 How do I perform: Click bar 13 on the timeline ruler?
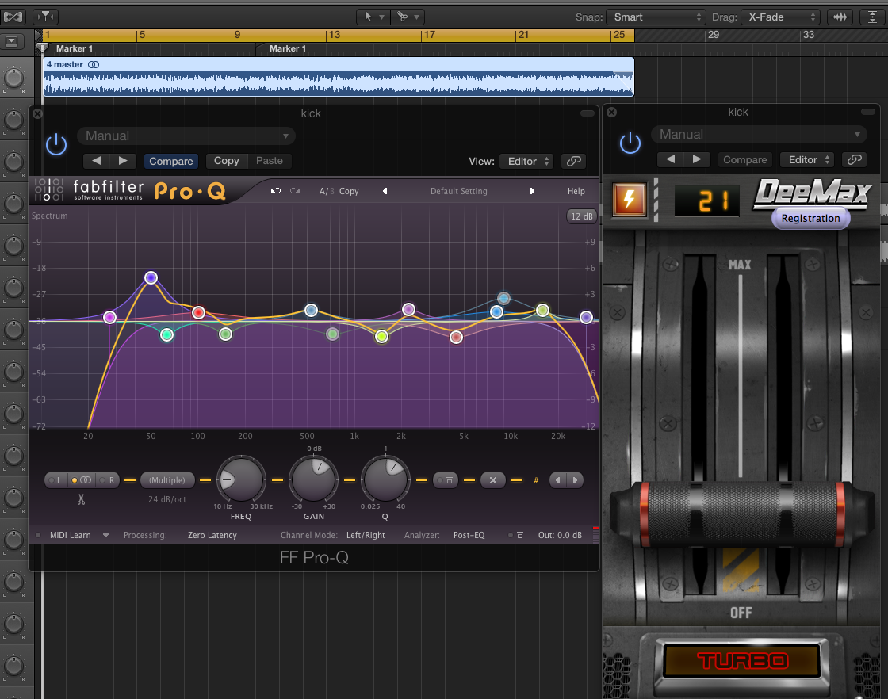point(334,35)
